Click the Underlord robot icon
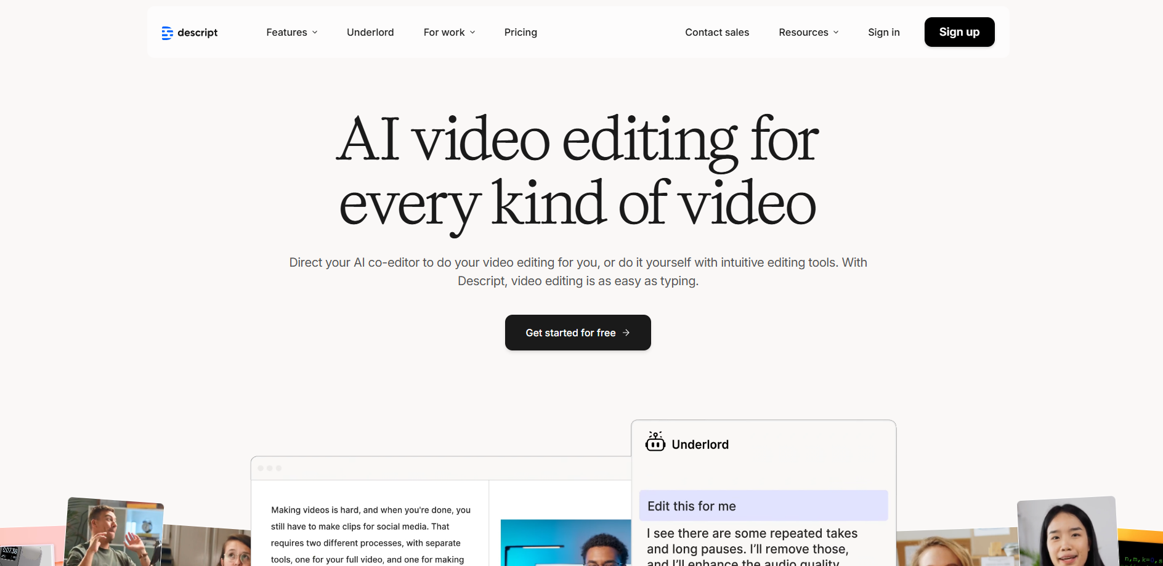The image size is (1163, 566). click(655, 442)
